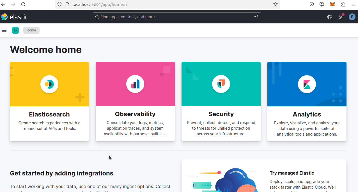Click 'Get started by adding integrations' heading
The height and width of the screenshot is (192, 358).
coord(61,173)
